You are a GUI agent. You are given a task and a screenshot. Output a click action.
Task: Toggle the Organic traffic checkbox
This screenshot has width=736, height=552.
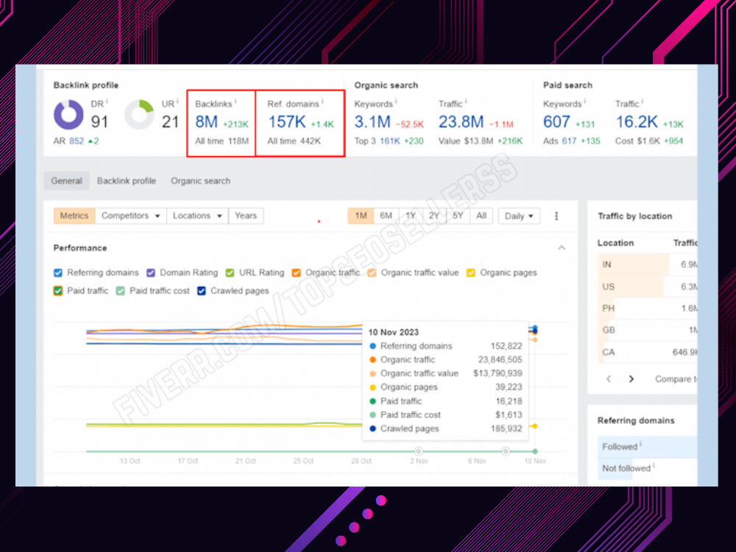click(x=296, y=273)
